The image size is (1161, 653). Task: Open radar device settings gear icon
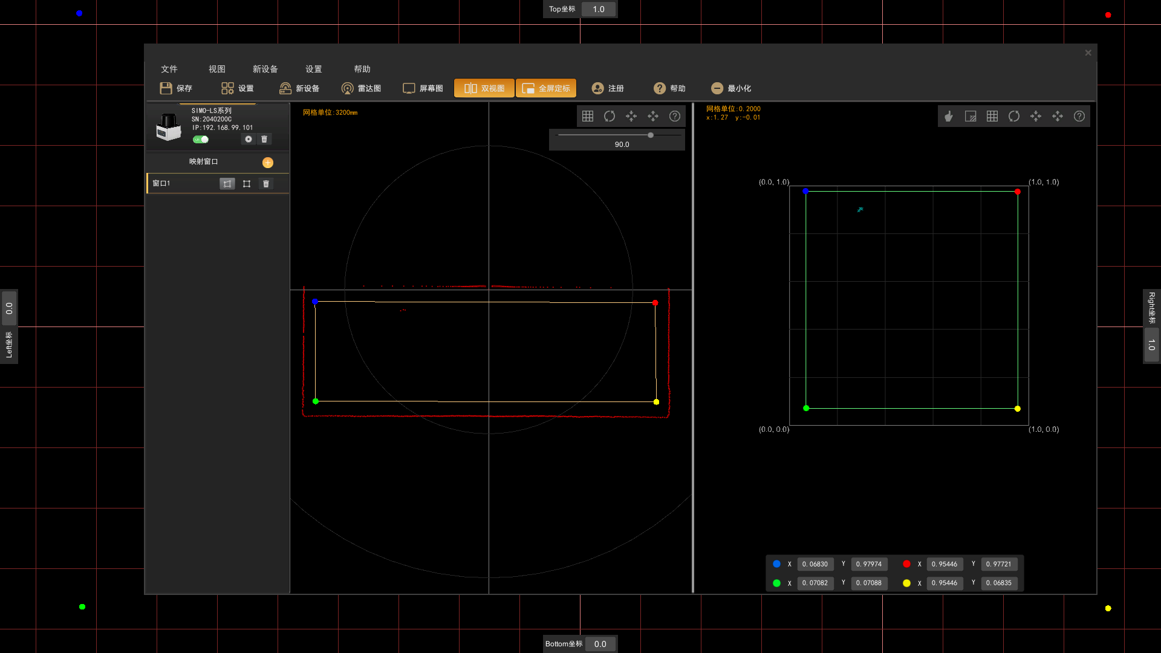click(249, 140)
